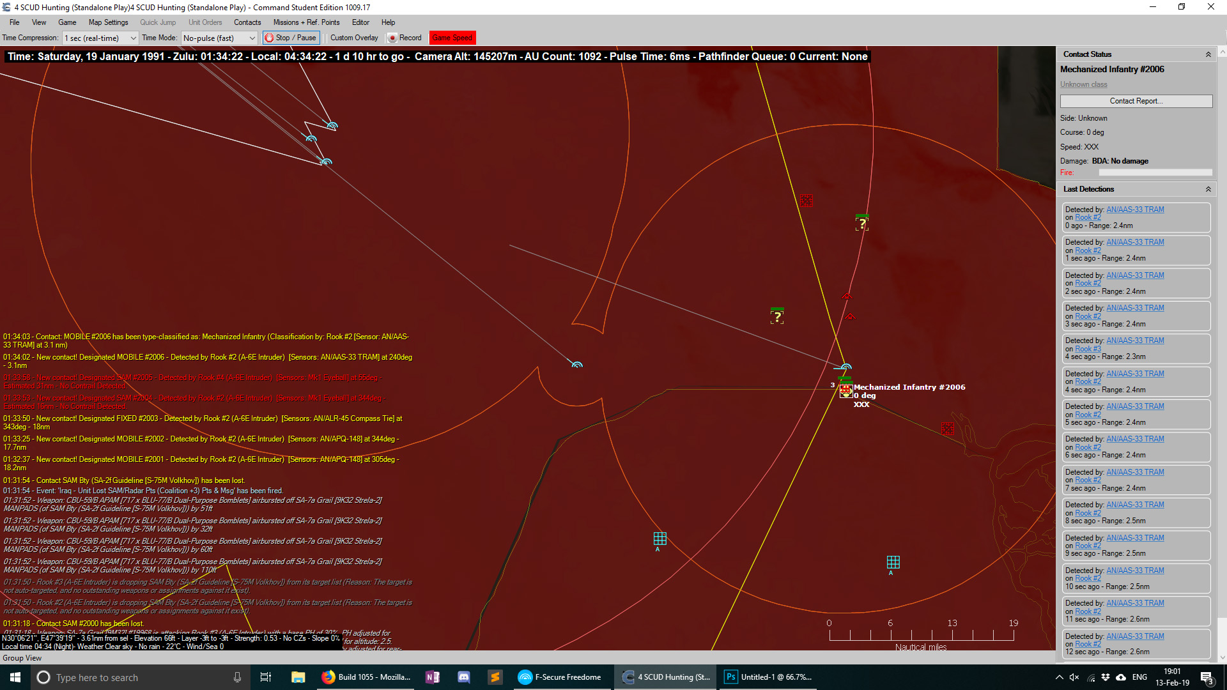The width and height of the screenshot is (1227, 690).
Task: Open the Time Mode dropdown
Action: pyautogui.click(x=252, y=38)
